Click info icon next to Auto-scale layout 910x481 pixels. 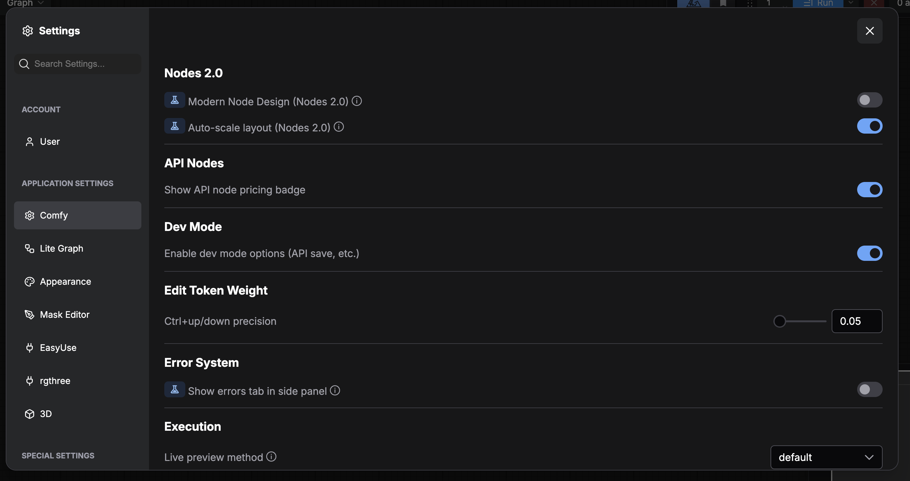[339, 127]
